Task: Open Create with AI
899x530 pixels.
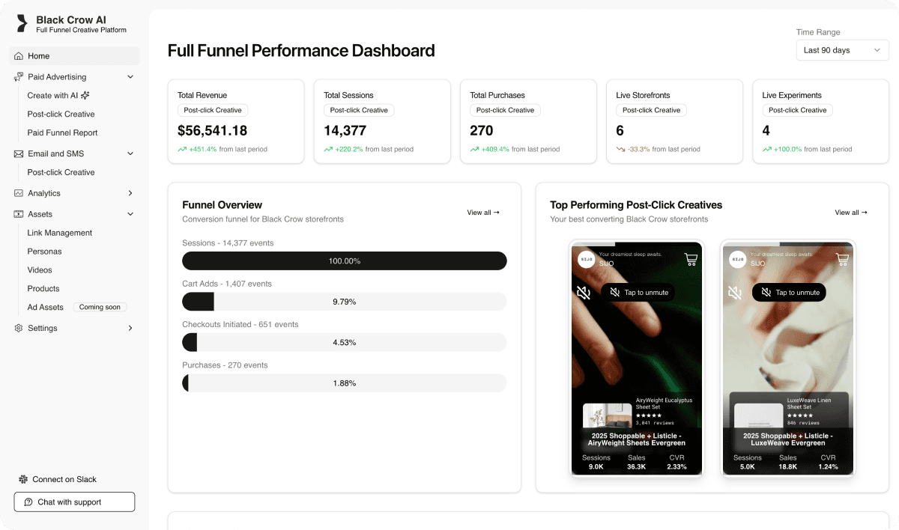Action: 58,96
